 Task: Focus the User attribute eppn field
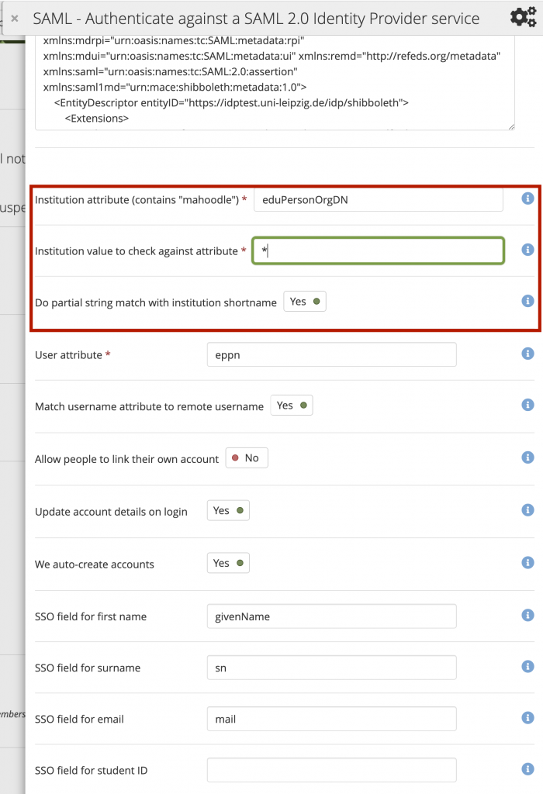pos(331,354)
